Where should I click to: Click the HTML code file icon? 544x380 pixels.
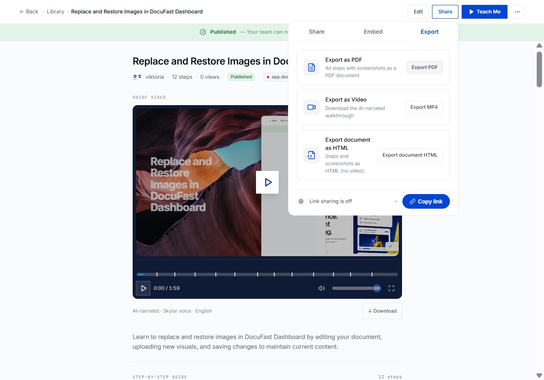coord(312,155)
